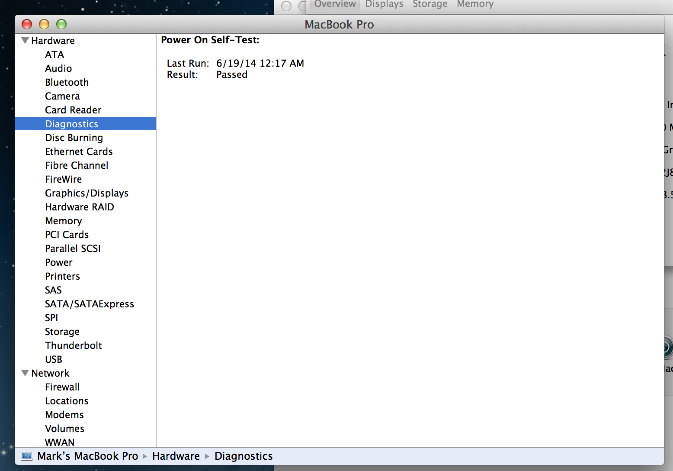The image size is (673, 471).
Task: Collapse the Hardware section triangle
Action: pos(25,41)
